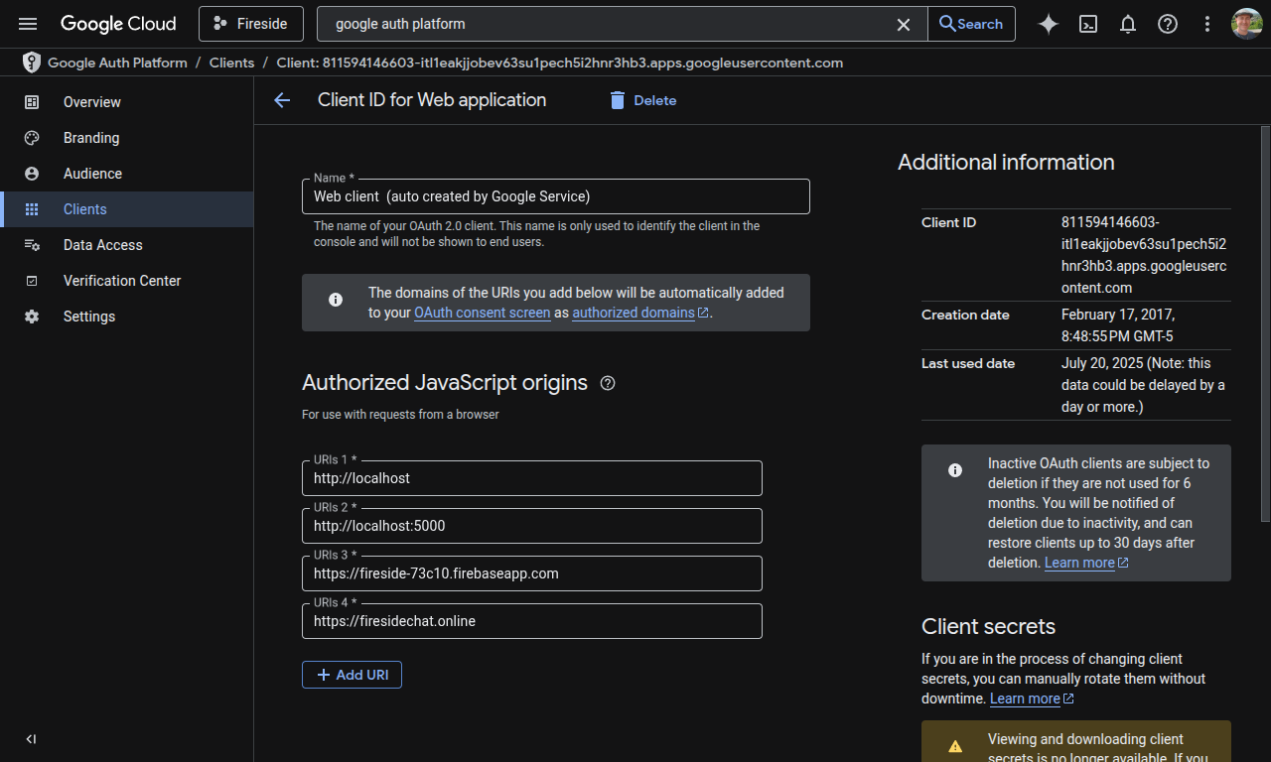Open the more options three-dot menu
Screen dimensions: 1271x762
coord(1207,24)
